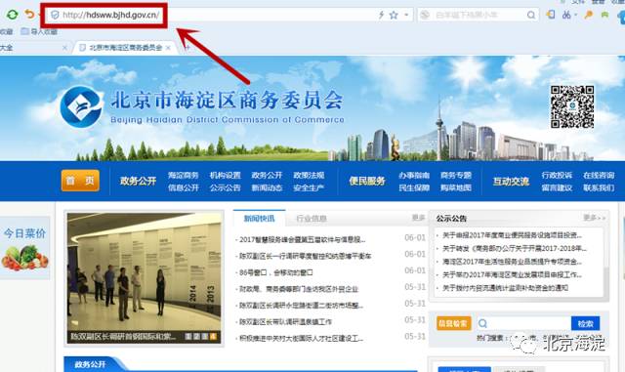
Task: Close the 北京市海淀区商务委员会 browser tab
Action: [x=168, y=48]
